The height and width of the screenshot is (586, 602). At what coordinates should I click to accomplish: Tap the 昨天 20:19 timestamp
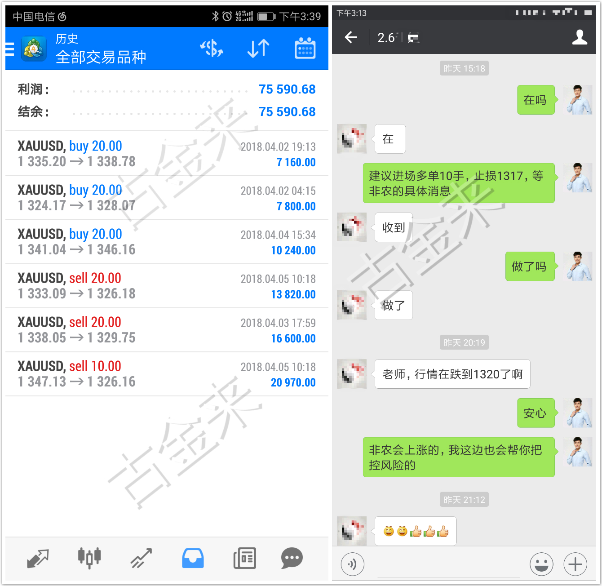(464, 342)
